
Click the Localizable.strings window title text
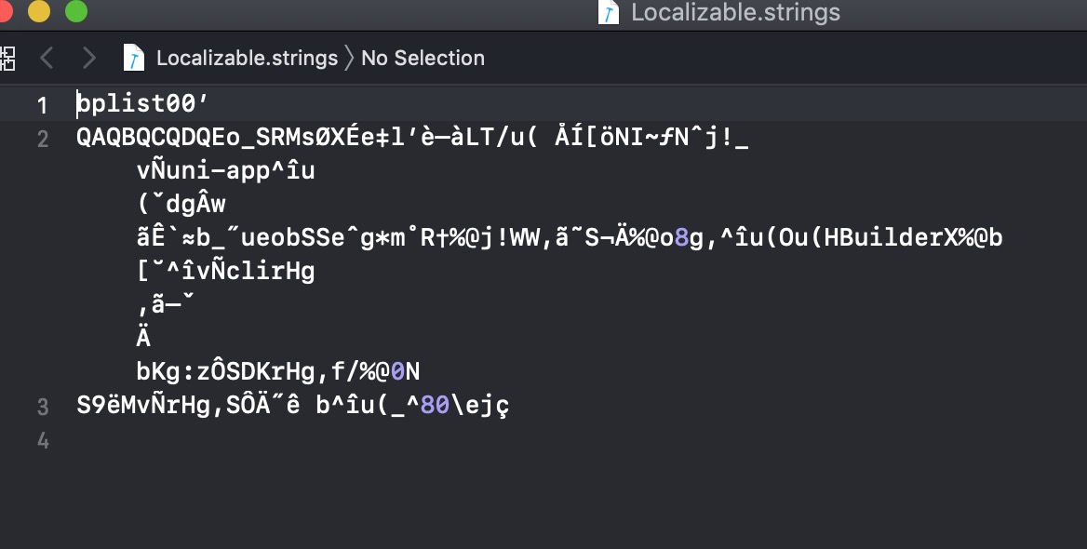click(735, 13)
